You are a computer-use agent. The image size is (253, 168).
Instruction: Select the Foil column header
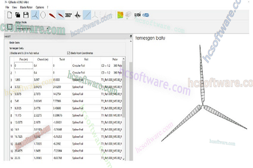pos(86,59)
